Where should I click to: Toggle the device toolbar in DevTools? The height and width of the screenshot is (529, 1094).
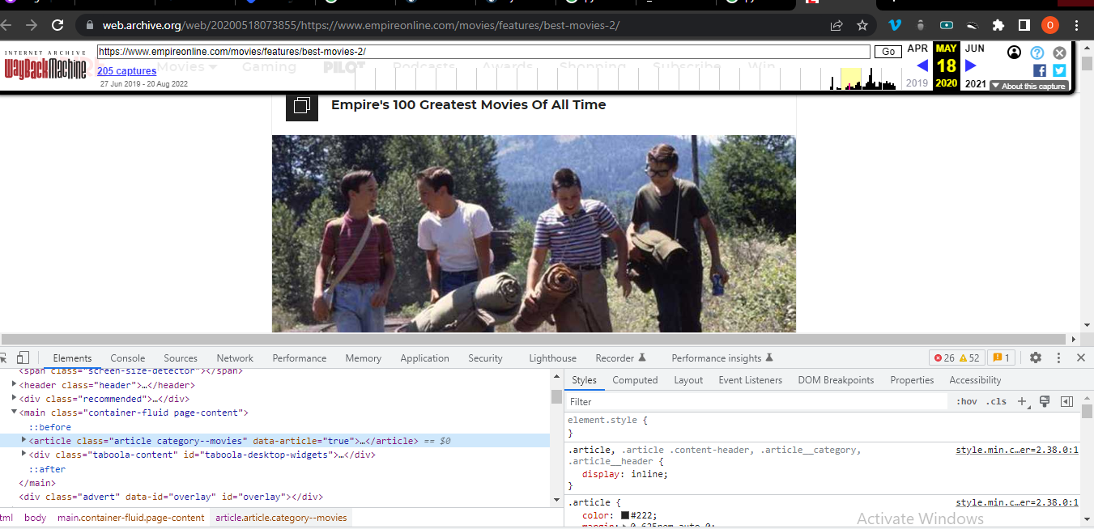23,358
